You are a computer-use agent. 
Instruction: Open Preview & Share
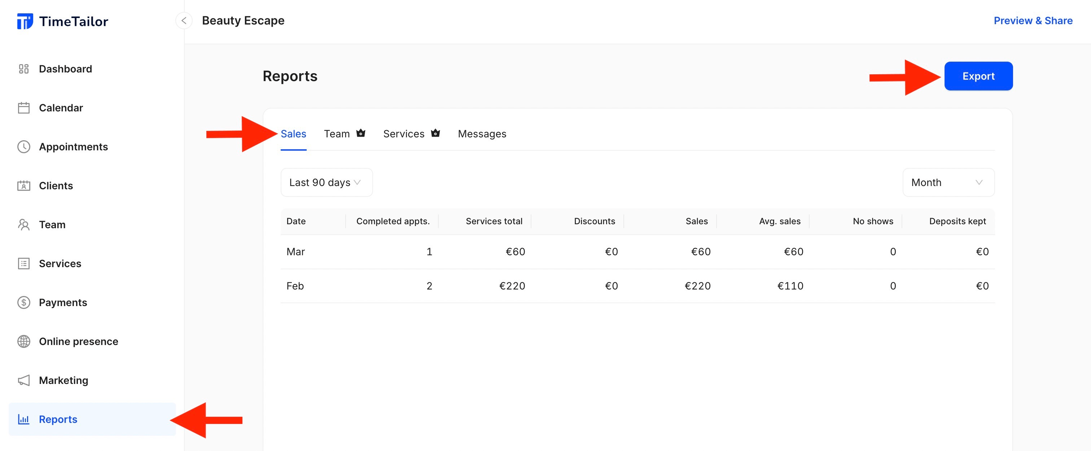(1033, 20)
